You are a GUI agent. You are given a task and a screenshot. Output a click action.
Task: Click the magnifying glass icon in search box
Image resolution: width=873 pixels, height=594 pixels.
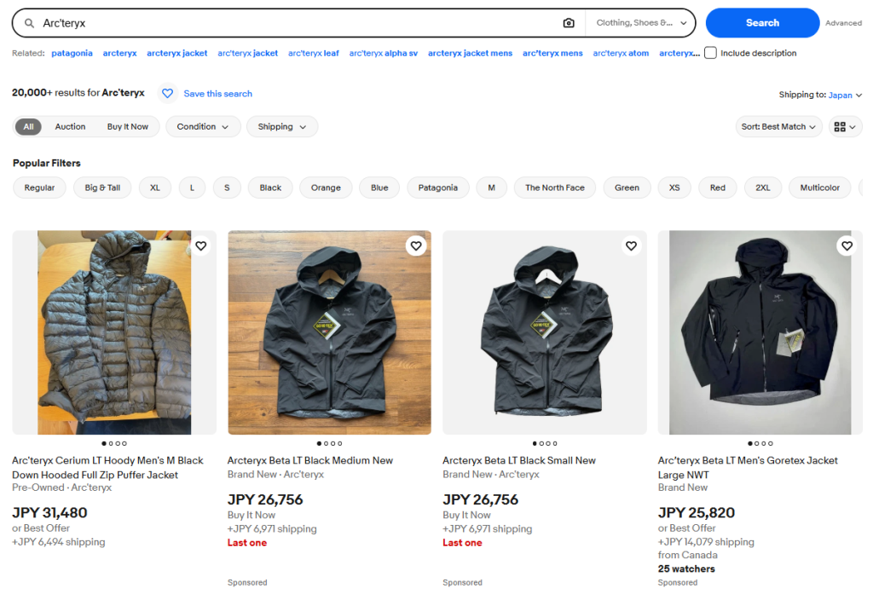pyautogui.click(x=30, y=23)
